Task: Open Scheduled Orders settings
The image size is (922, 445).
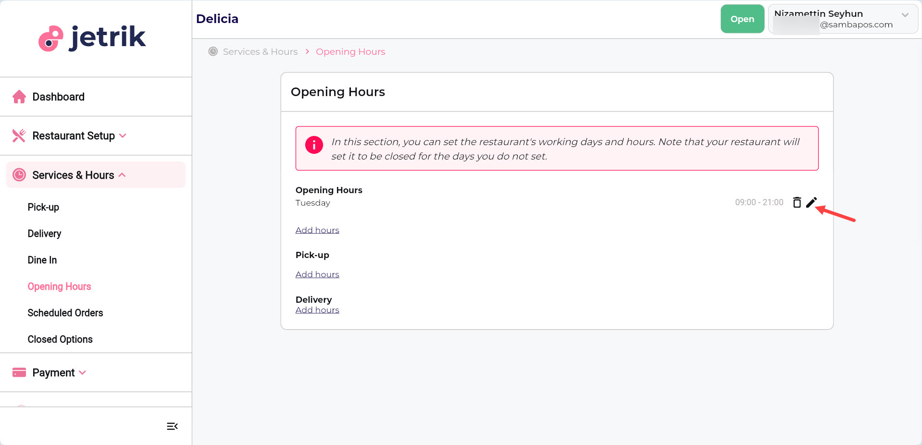Action: point(65,313)
